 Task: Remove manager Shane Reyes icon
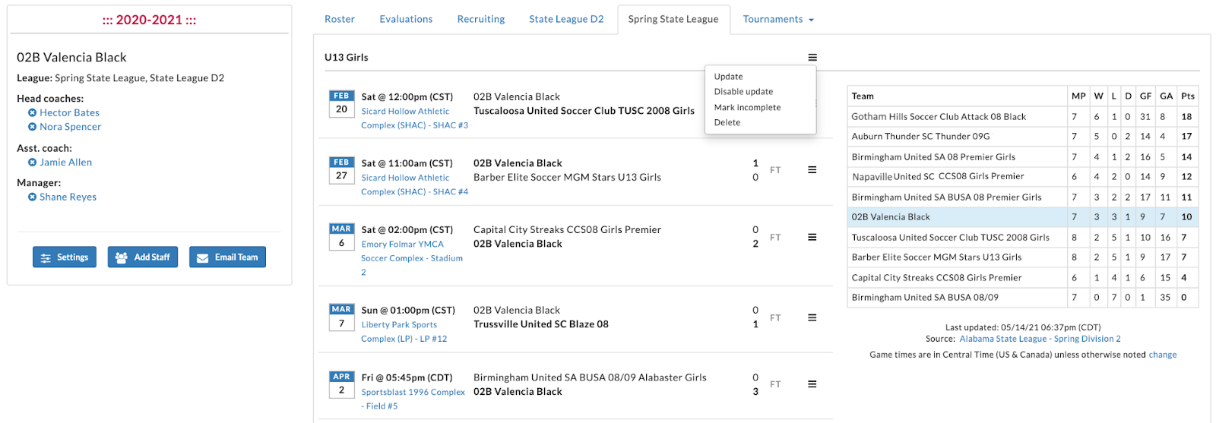(x=33, y=197)
